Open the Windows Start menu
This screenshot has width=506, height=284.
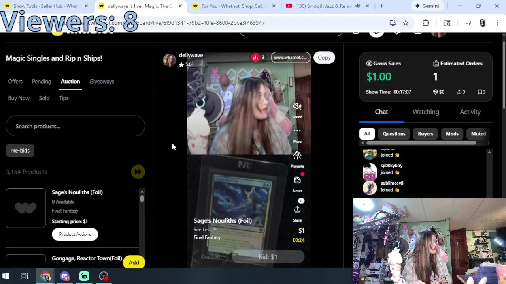pyautogui.click(x=6, y=276)
